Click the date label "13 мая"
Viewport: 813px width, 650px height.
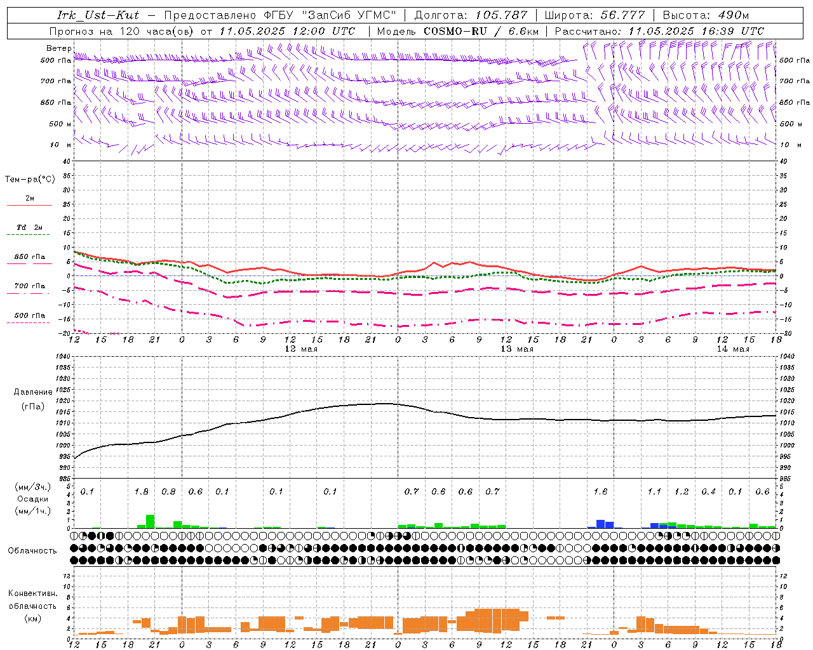pos(517,349)
